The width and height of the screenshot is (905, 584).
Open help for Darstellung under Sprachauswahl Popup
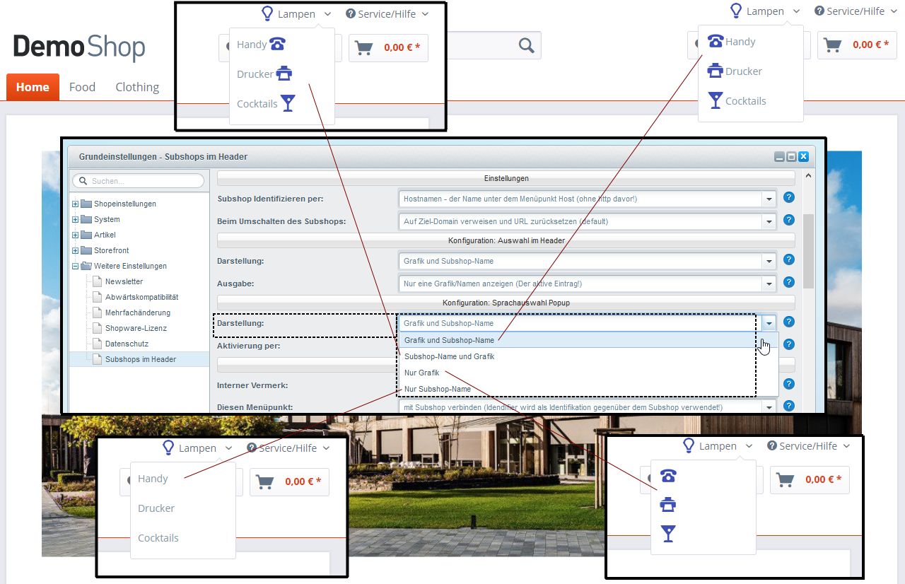click(x=789, y=322)
